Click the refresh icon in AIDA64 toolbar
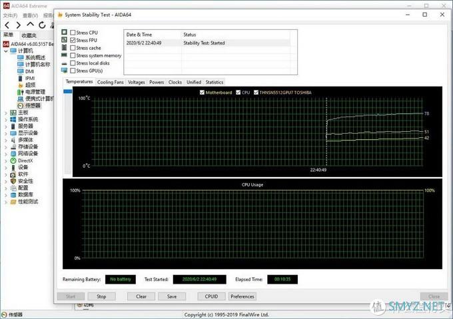453x319 pixels. click(42, 25)
